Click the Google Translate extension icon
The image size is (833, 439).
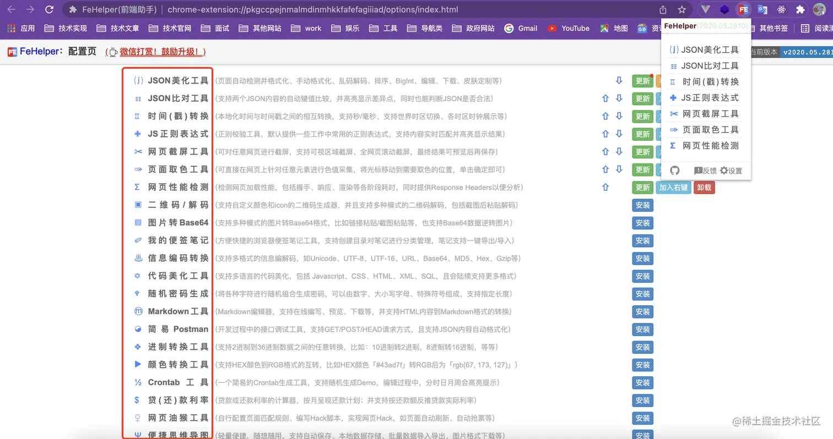762,10
